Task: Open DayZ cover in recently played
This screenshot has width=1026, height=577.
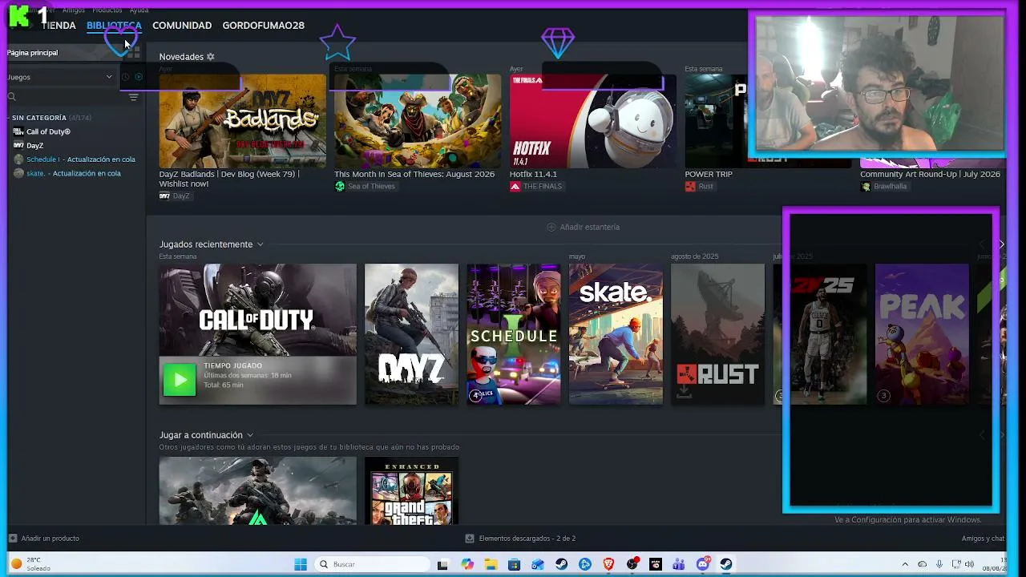Action: coord(411,334)
